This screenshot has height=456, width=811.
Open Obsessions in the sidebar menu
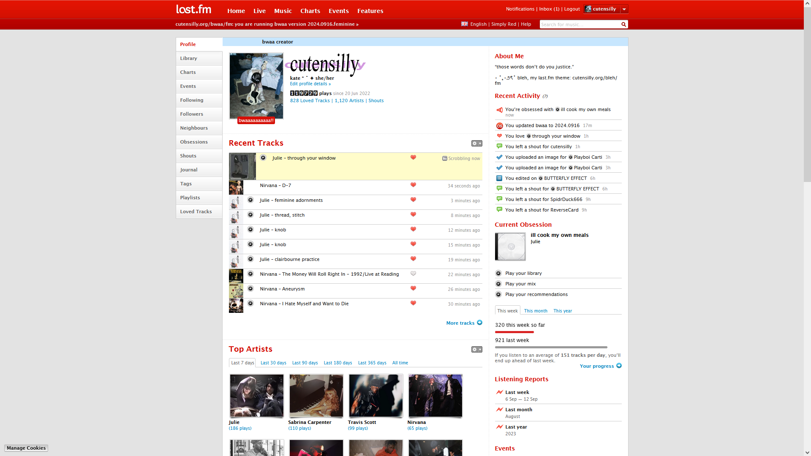pos(194,142)
